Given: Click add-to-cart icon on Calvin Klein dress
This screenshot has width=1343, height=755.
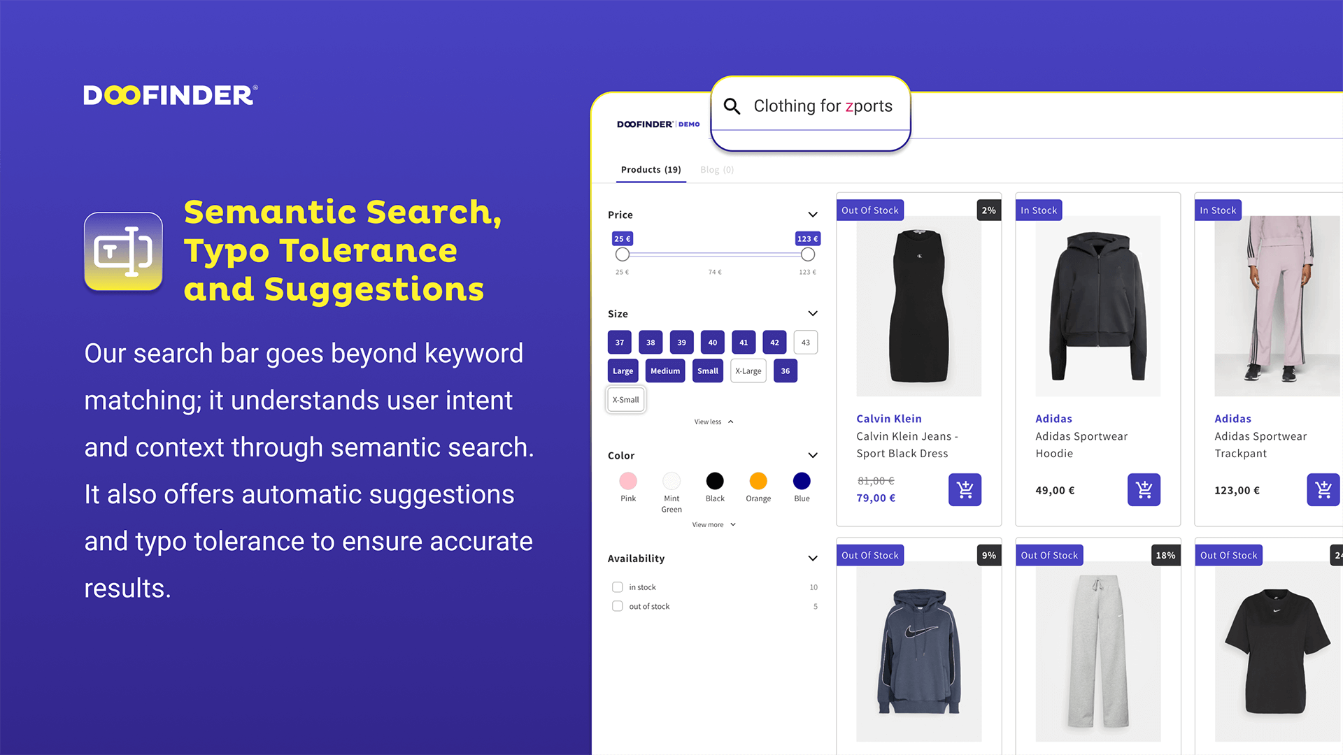Looking at the screenshot, I should pos(967,489).
